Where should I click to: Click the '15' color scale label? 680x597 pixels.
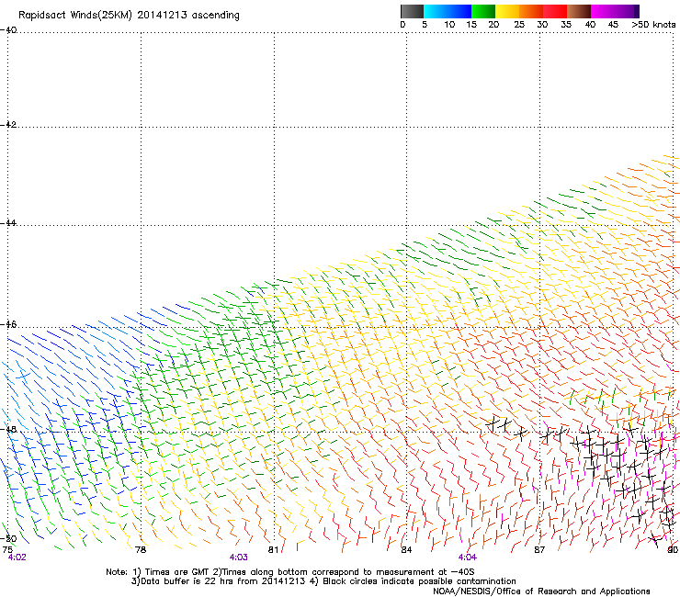pyautogui.click(x=471, y=25)
